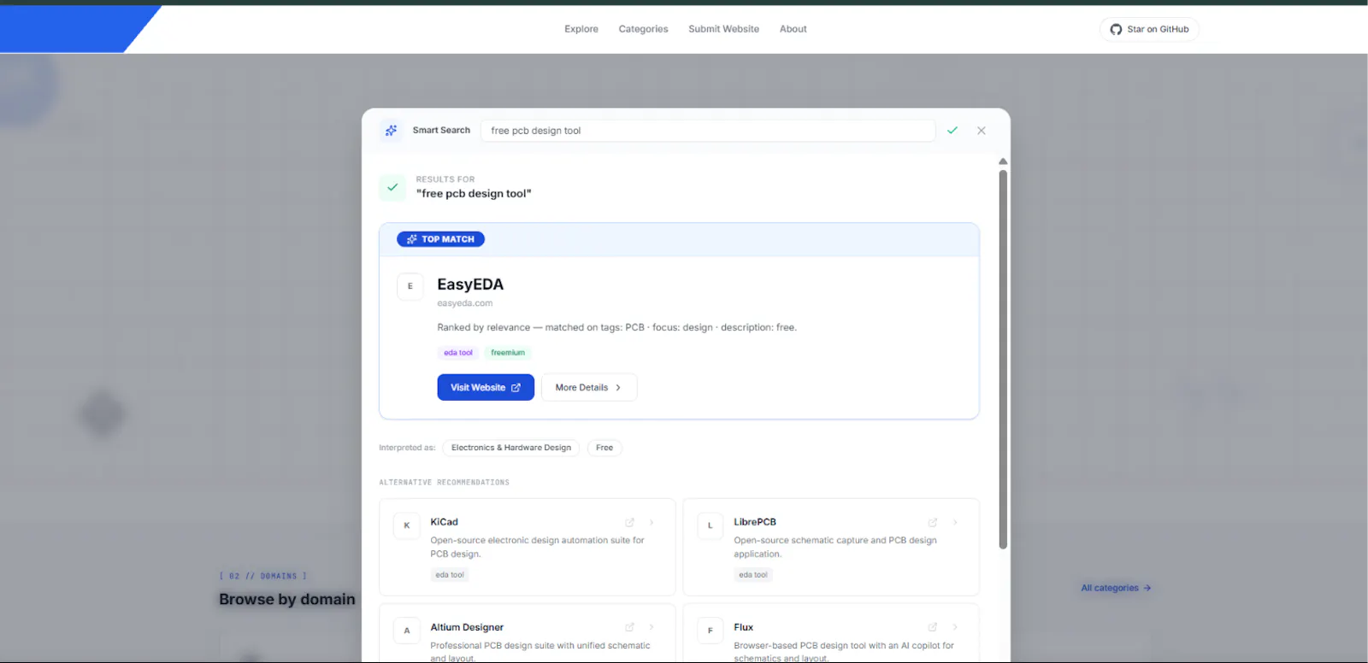The width and height of the screenshot is (1368, 663).
Task: Click the Altium Designer letter A avatar
Action: [407, 631]
